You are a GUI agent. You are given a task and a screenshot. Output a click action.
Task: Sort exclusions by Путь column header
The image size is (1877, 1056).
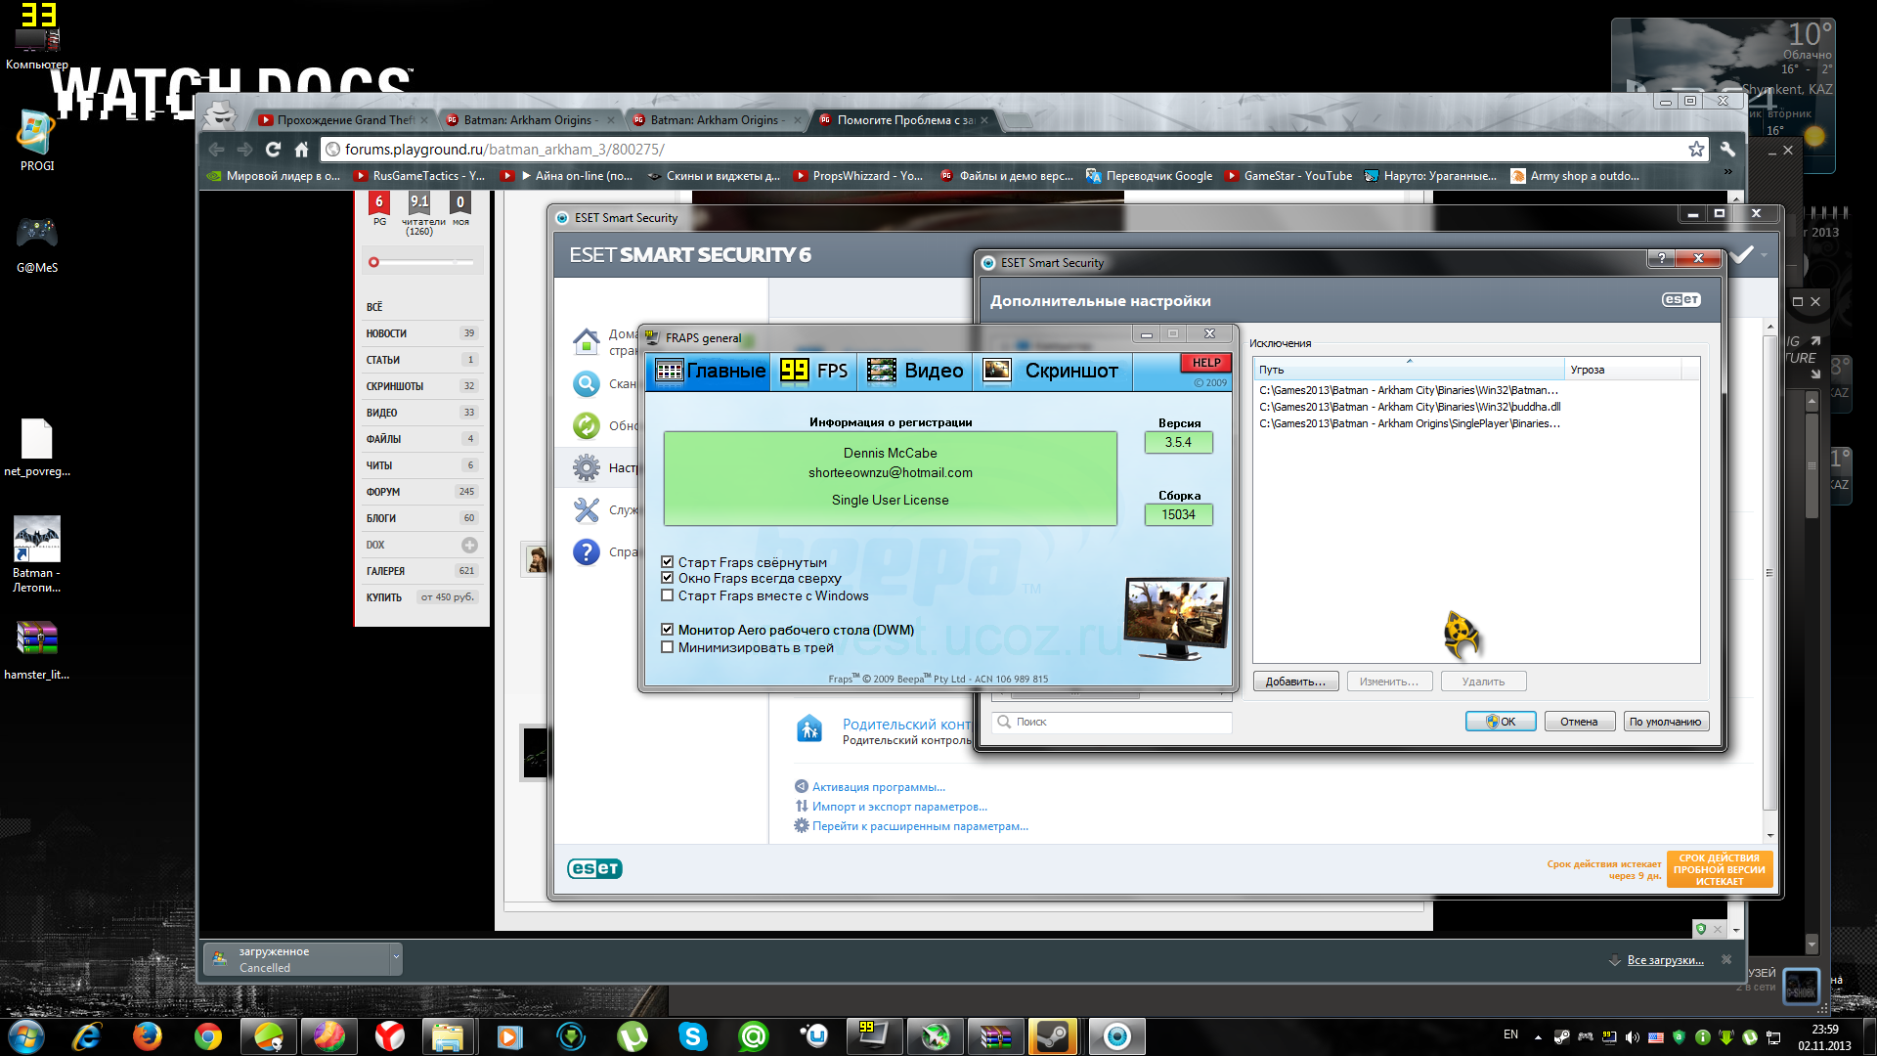(1408, 370)
